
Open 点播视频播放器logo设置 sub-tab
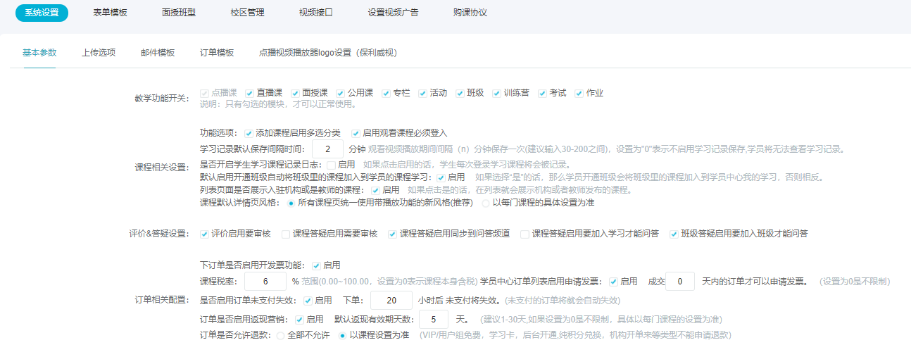click(x=329, y=53)
